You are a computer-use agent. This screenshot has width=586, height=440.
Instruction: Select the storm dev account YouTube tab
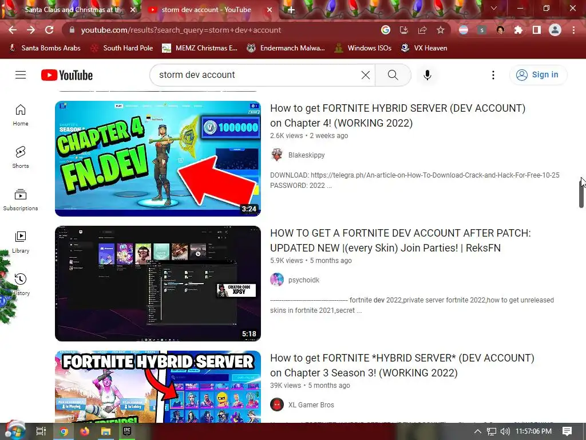[x=206, y=10]
